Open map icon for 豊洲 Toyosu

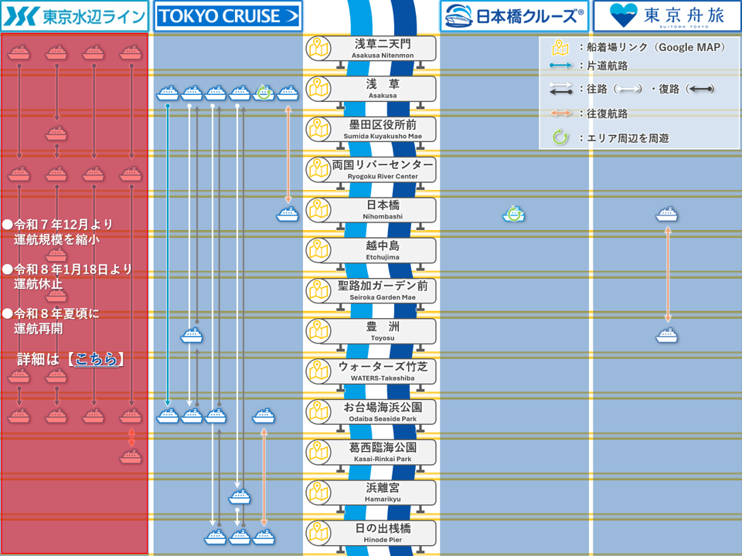pos(318,331)
